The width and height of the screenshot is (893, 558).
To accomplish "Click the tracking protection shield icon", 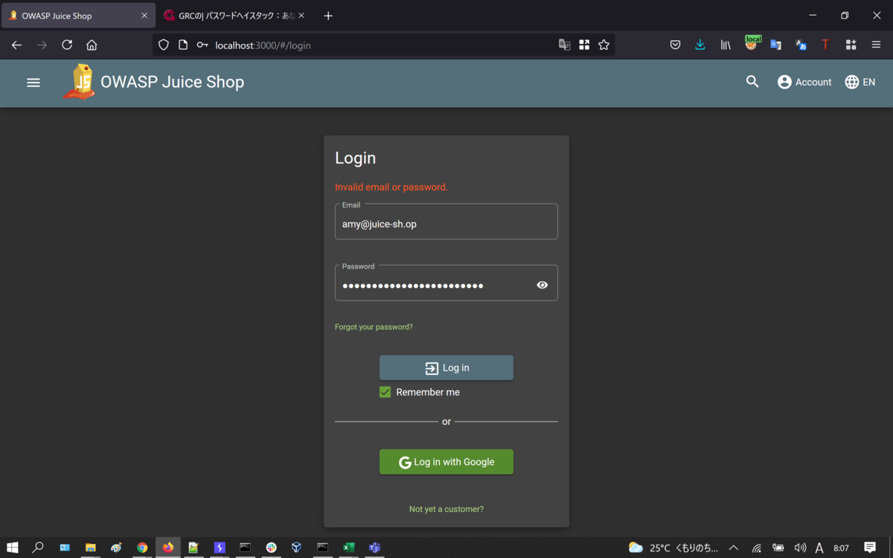I will [x=164, y=45].
